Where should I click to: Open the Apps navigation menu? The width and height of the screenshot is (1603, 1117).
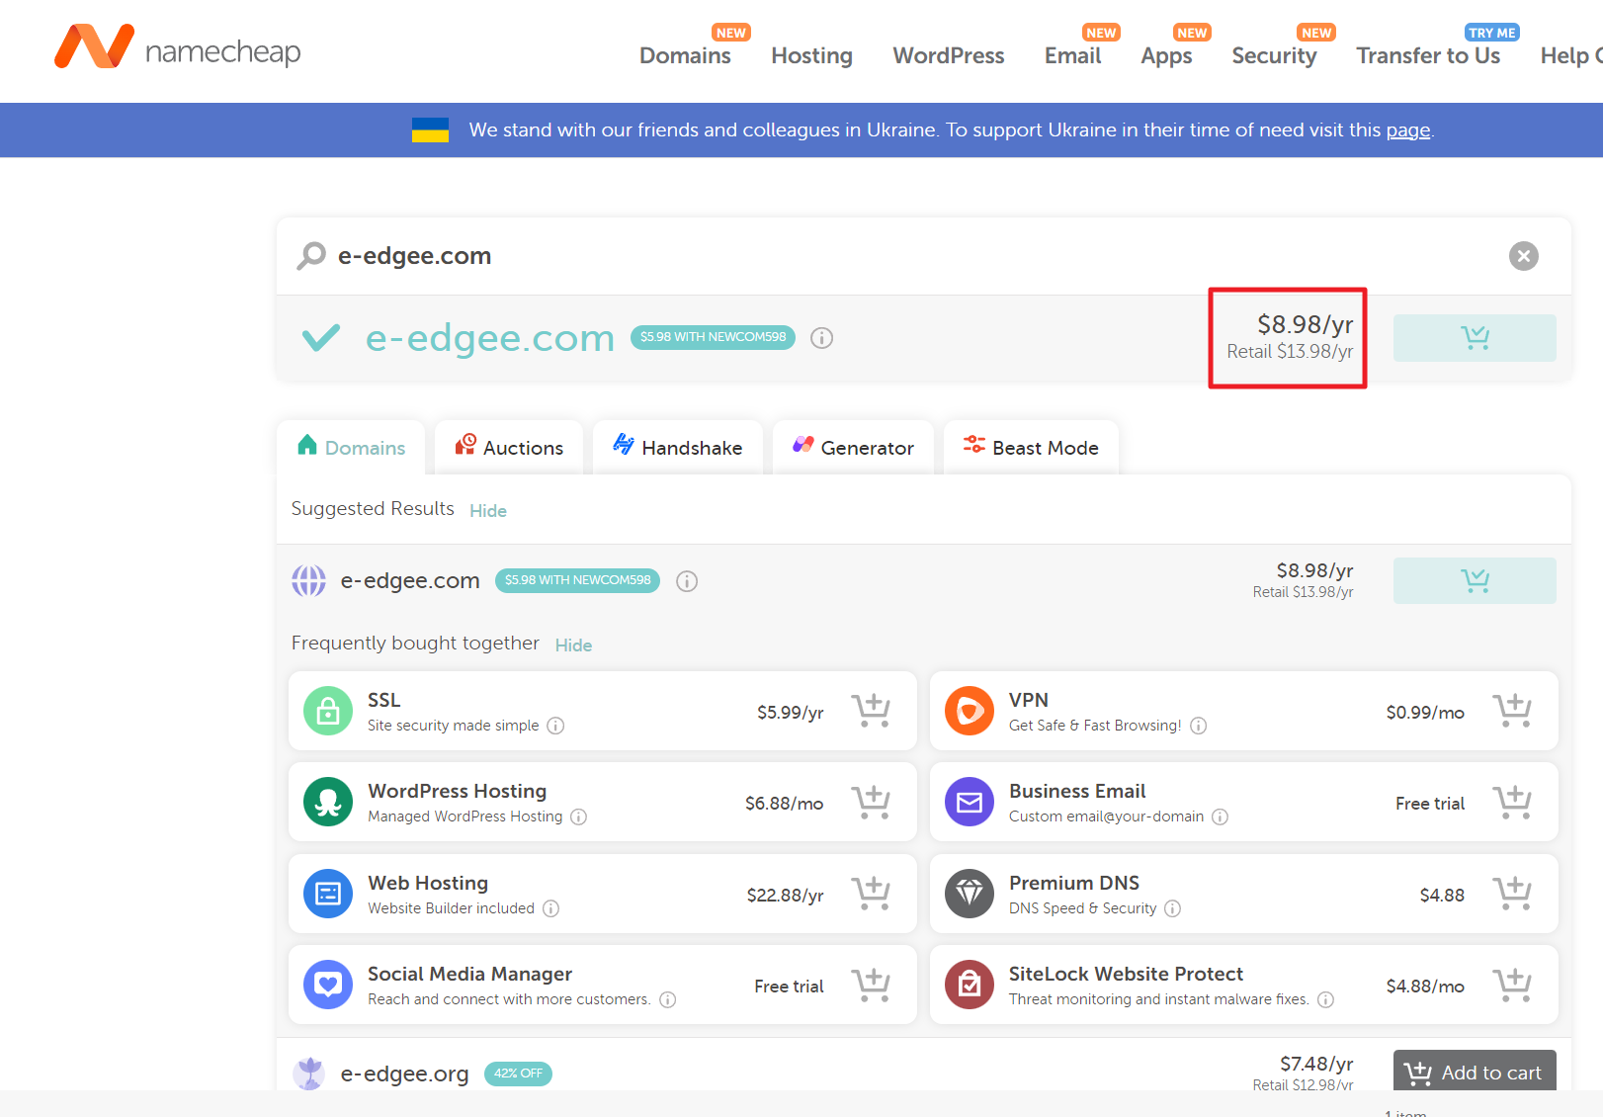coord(1166,55)
